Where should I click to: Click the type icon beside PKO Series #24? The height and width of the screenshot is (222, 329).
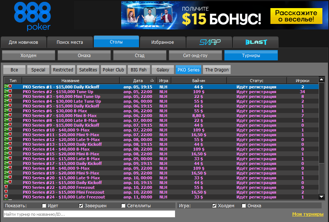6,197
